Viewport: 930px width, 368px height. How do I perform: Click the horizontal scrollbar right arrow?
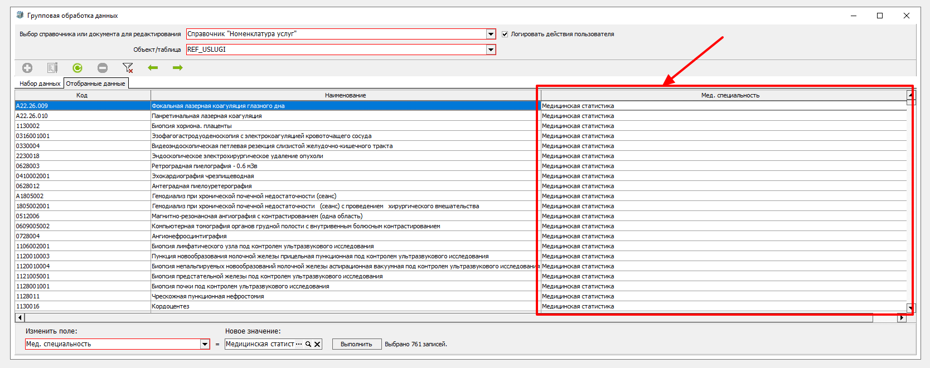coord(902,318)
